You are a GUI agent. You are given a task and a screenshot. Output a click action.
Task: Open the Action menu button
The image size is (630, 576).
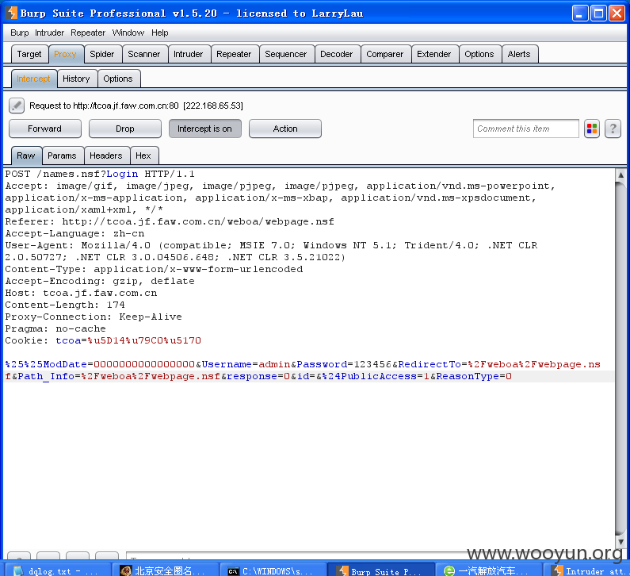coord(285,129)
